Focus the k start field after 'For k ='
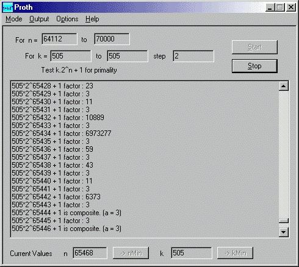This screenshot has width=299, height=267. pyautogui.click(x=71, y=56)
